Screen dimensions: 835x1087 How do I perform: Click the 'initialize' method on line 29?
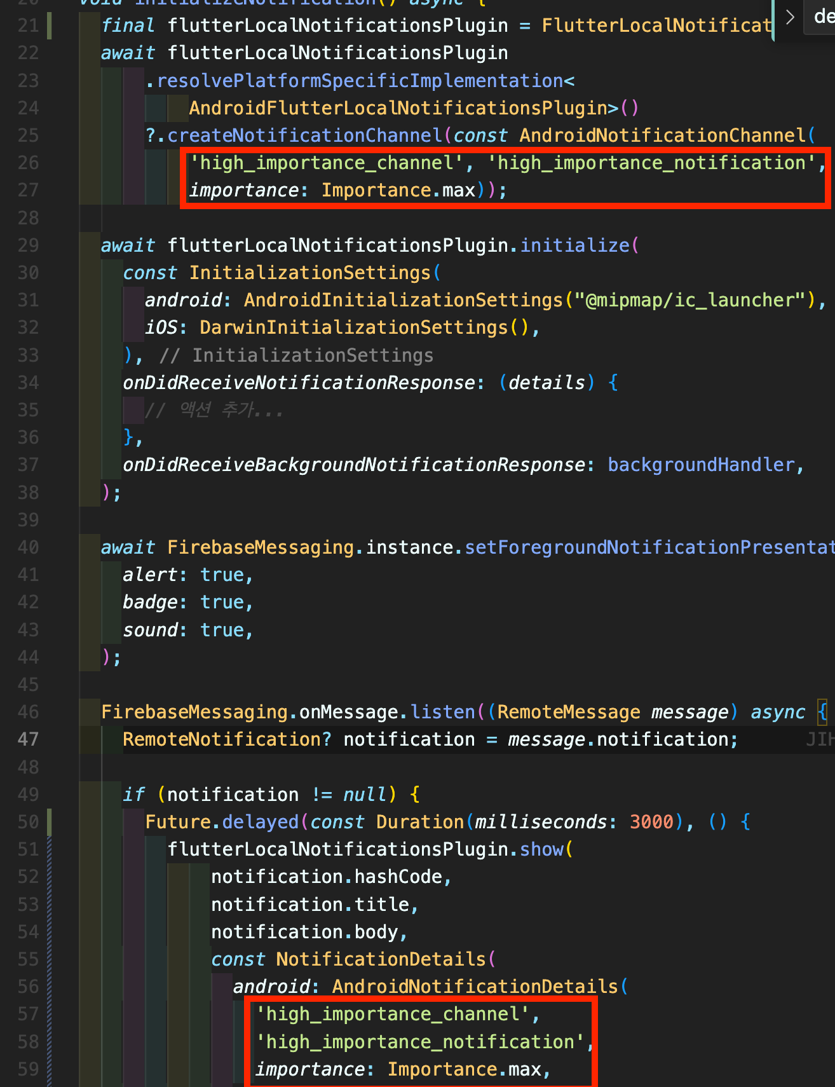click(575, 245)
